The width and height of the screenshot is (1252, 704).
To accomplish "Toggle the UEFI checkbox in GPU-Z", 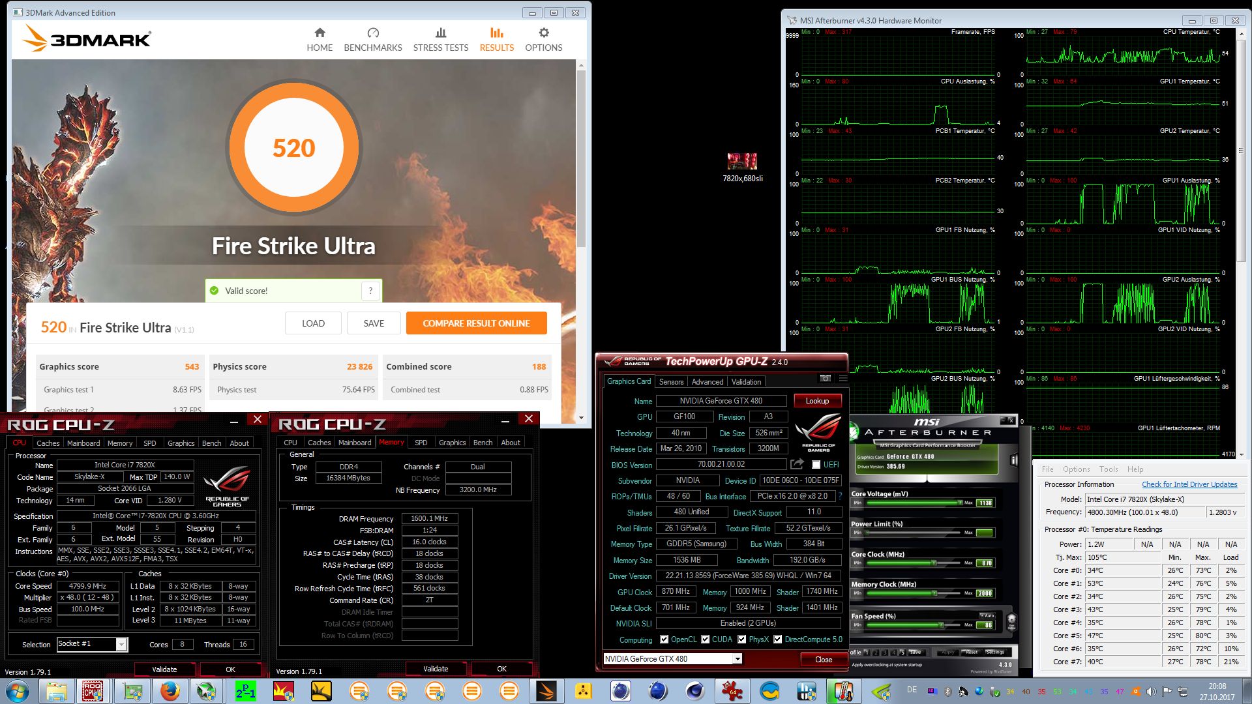I will click(816, 465).
